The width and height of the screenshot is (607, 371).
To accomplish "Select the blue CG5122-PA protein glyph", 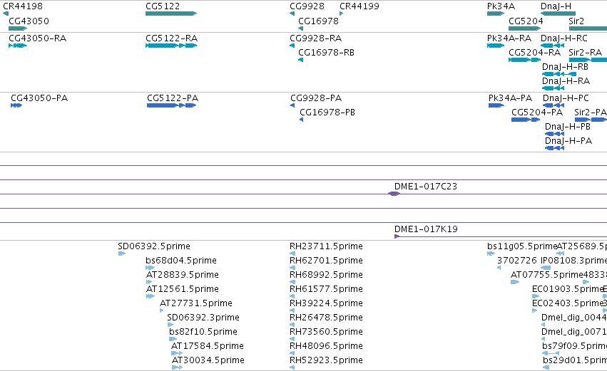I will pyautogui.click(x=171, y=105).
